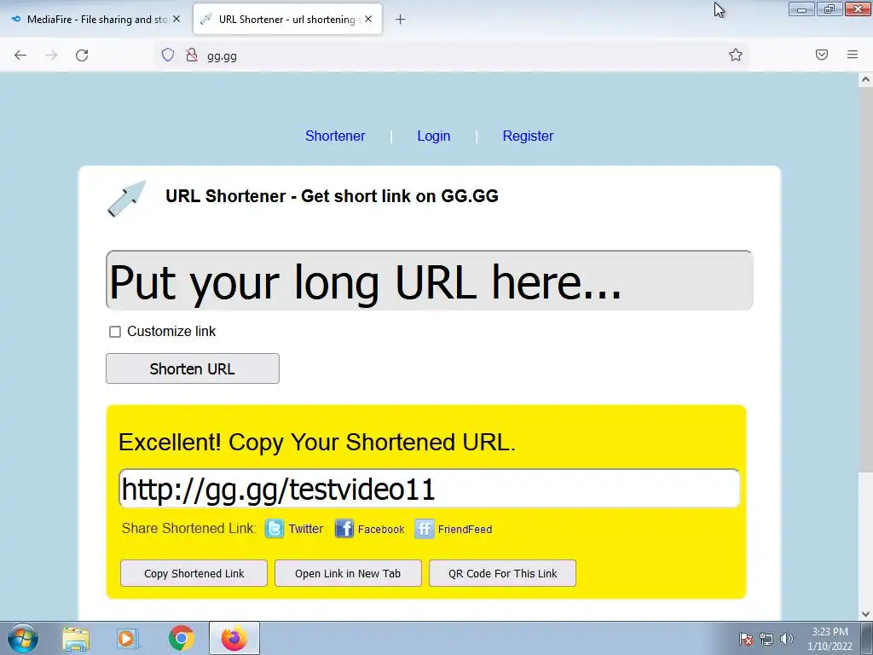Launch Windows Media Player from the taskbar
873x655 pixels.
[x=128, y=638]
